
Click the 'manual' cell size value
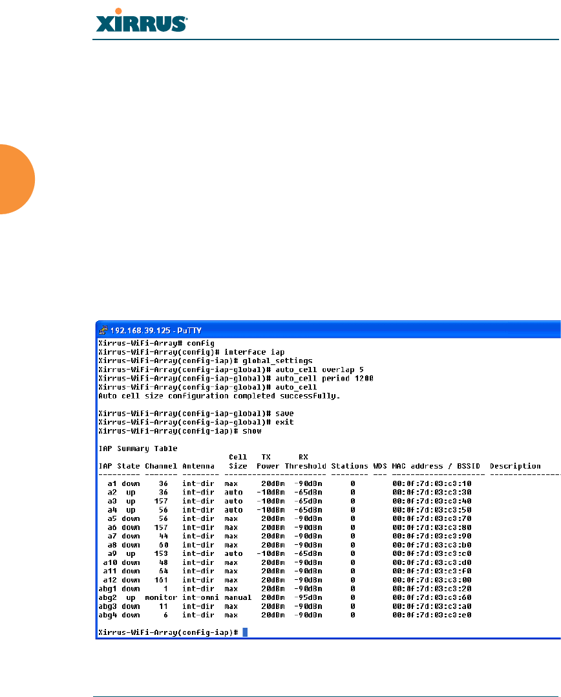[x=238, y=597]
